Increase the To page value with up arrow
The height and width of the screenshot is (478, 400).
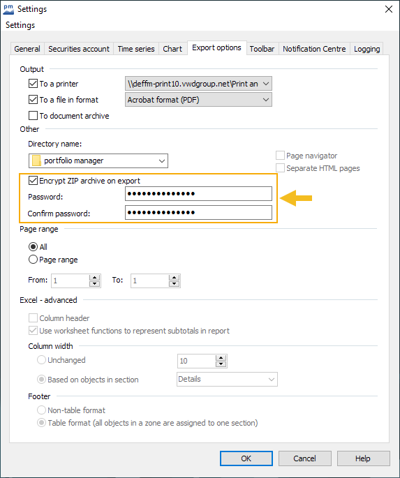click(174, 278)
